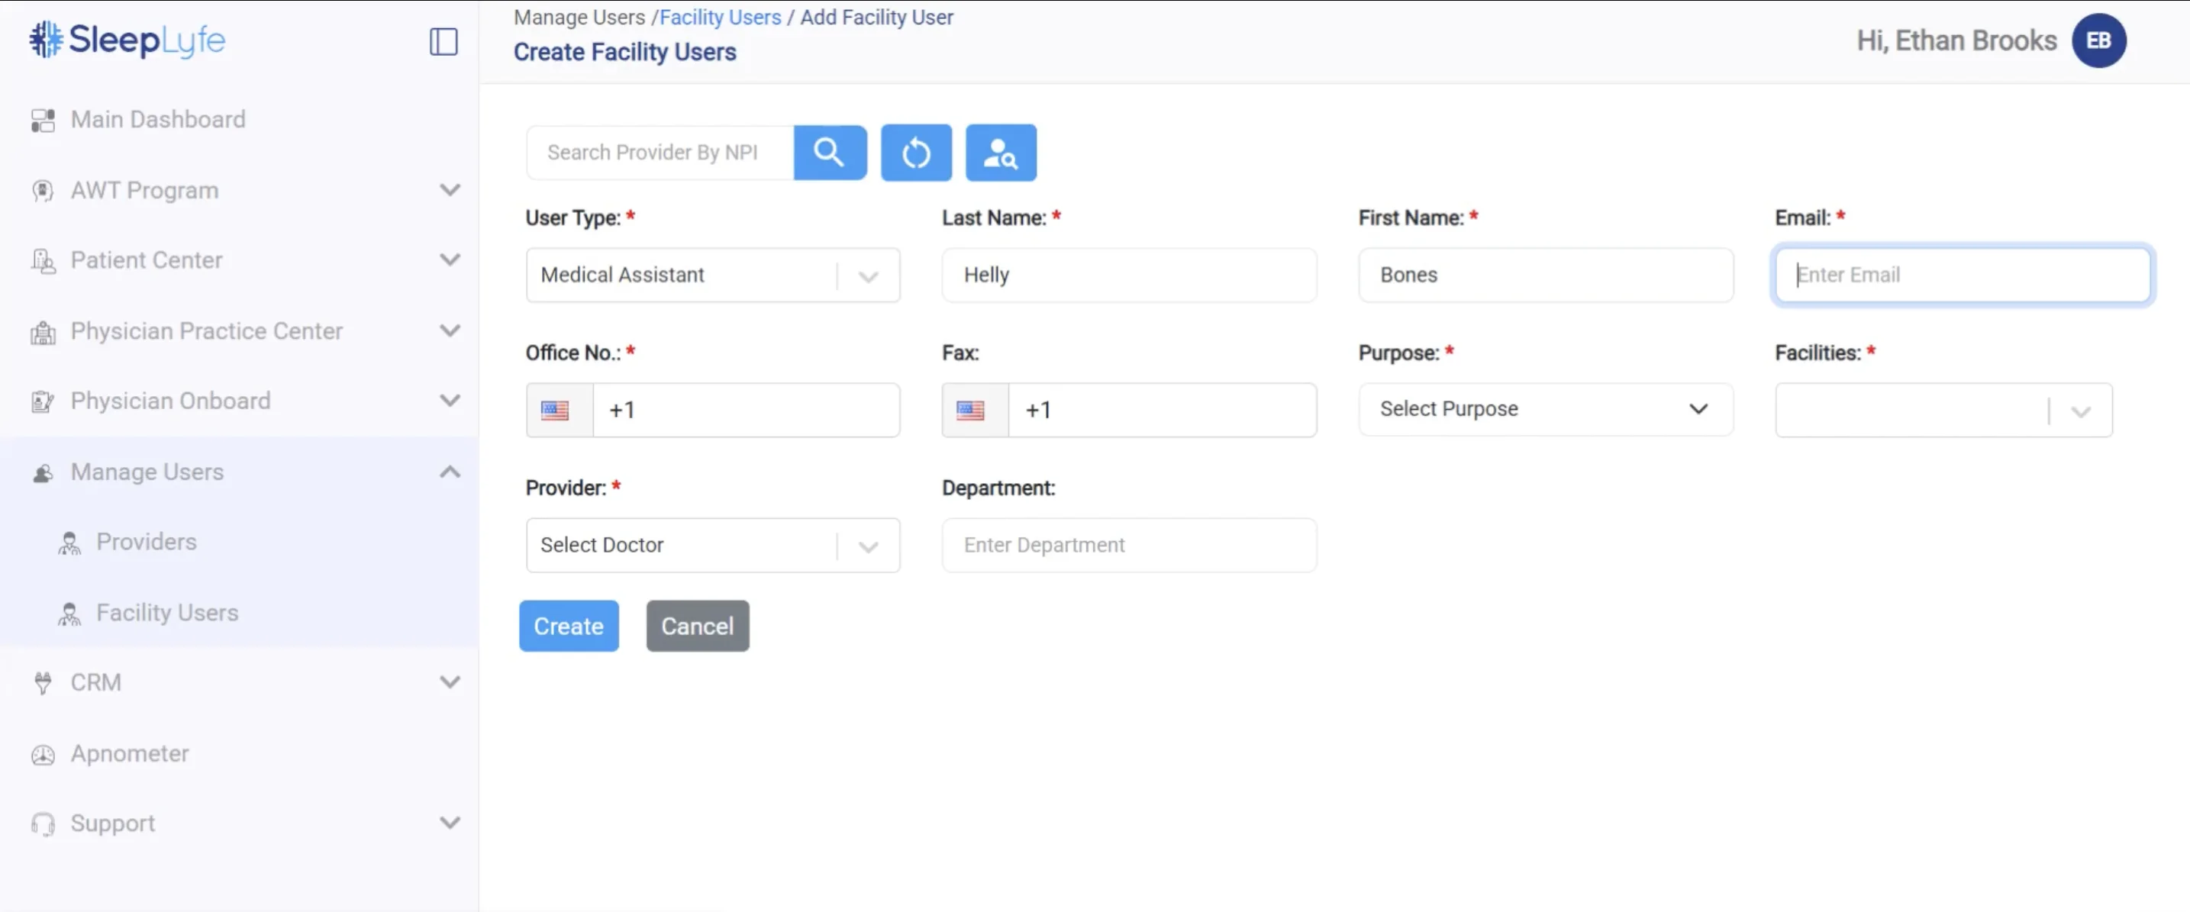
Task: Click the SleepLyfe logo
Action: [127, 40]
